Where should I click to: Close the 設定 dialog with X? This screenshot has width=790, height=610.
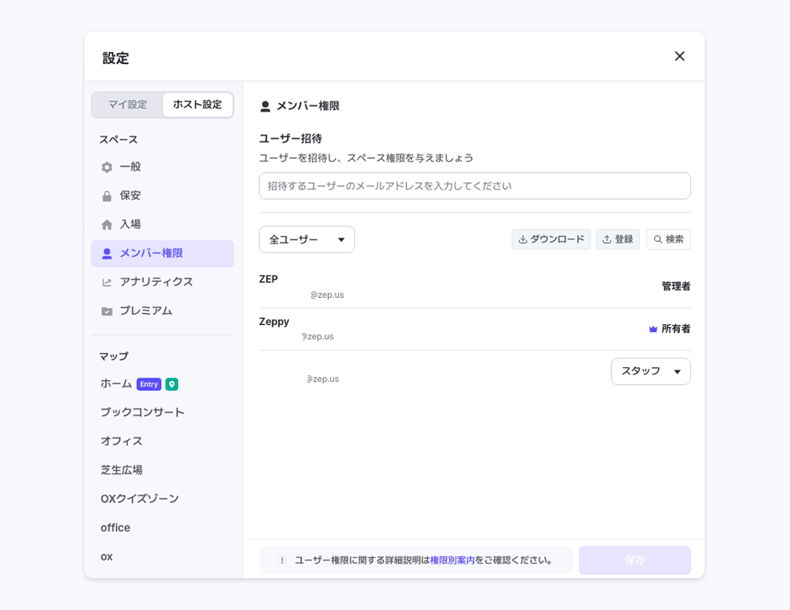(679, 56)
